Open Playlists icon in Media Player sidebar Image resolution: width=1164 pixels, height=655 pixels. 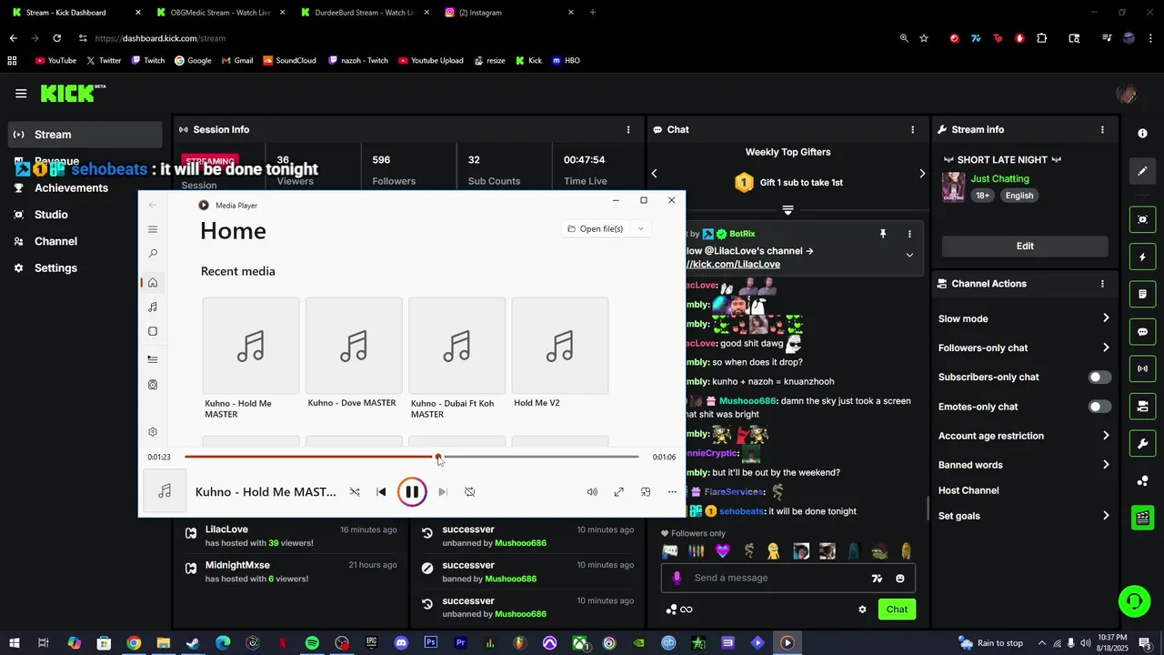pos(153,385)
